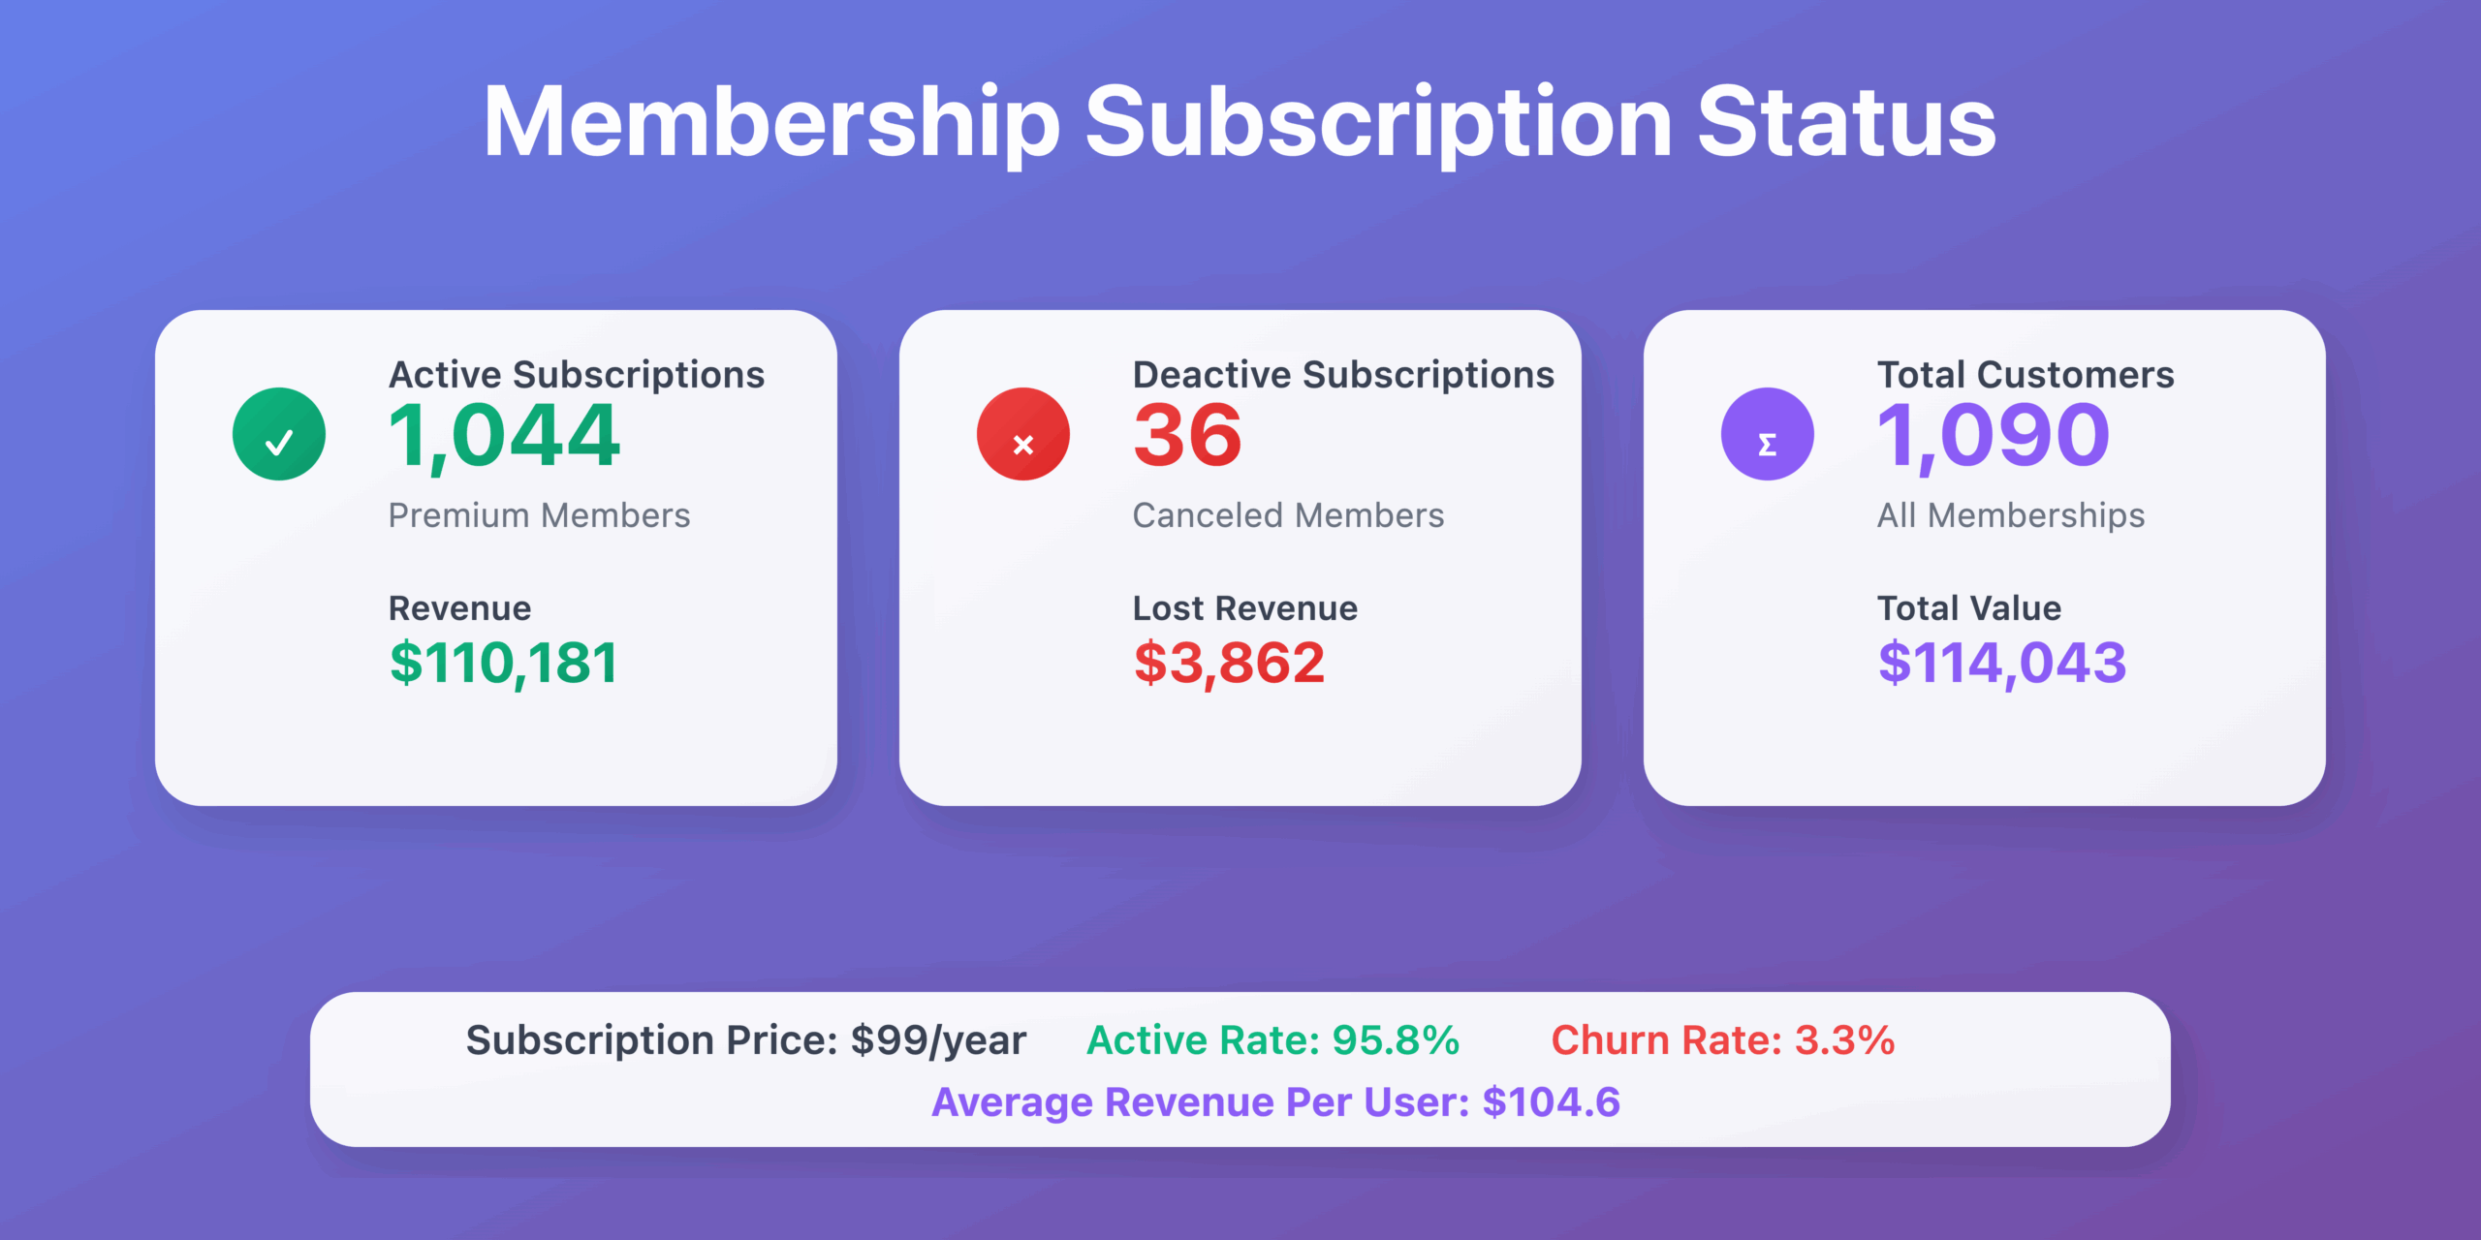This screenshot has width=2481, height=1240.
Task: Click the $110,181 Revenue amount
Action: (503, 665)
